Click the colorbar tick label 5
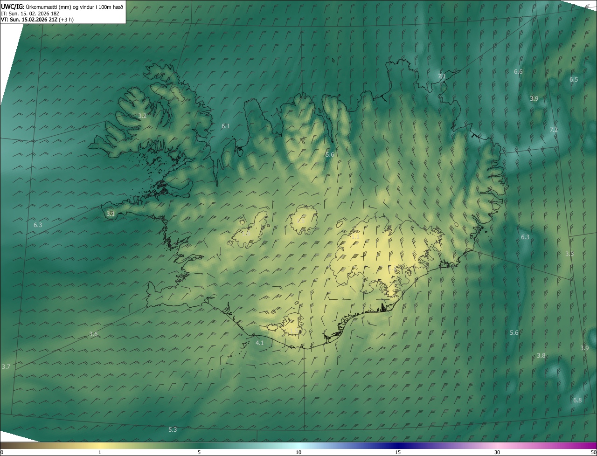Screen dimensions: 597x456 (199, 452)
